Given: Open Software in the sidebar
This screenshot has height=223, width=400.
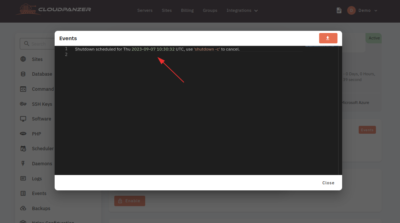Looking at the screenshot, I should [x=41, y=119].
